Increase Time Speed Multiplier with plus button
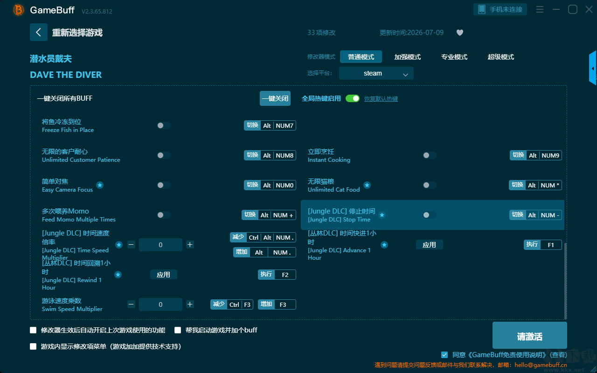Image resolution: width=597 pixels, height=373 pixels. pos(190,245)
